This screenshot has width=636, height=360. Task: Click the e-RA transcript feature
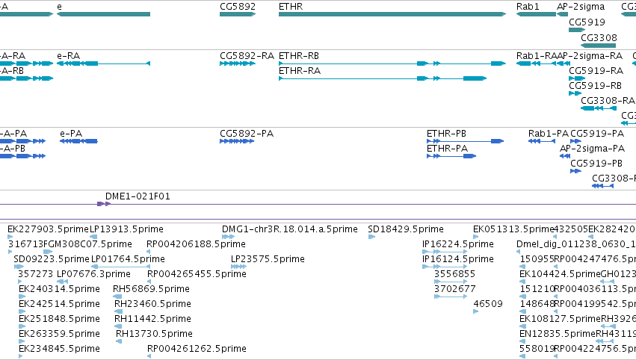(x=103, y=63)
